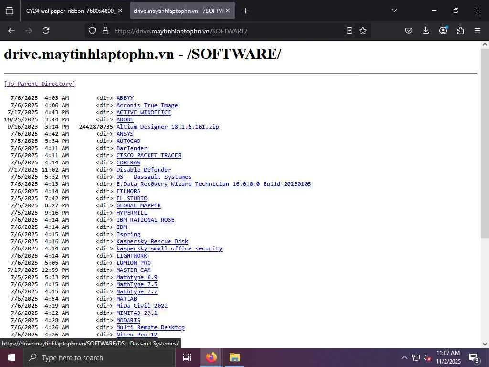
Task: Open kaspersky small office security link
Action: tap(170, 248)
